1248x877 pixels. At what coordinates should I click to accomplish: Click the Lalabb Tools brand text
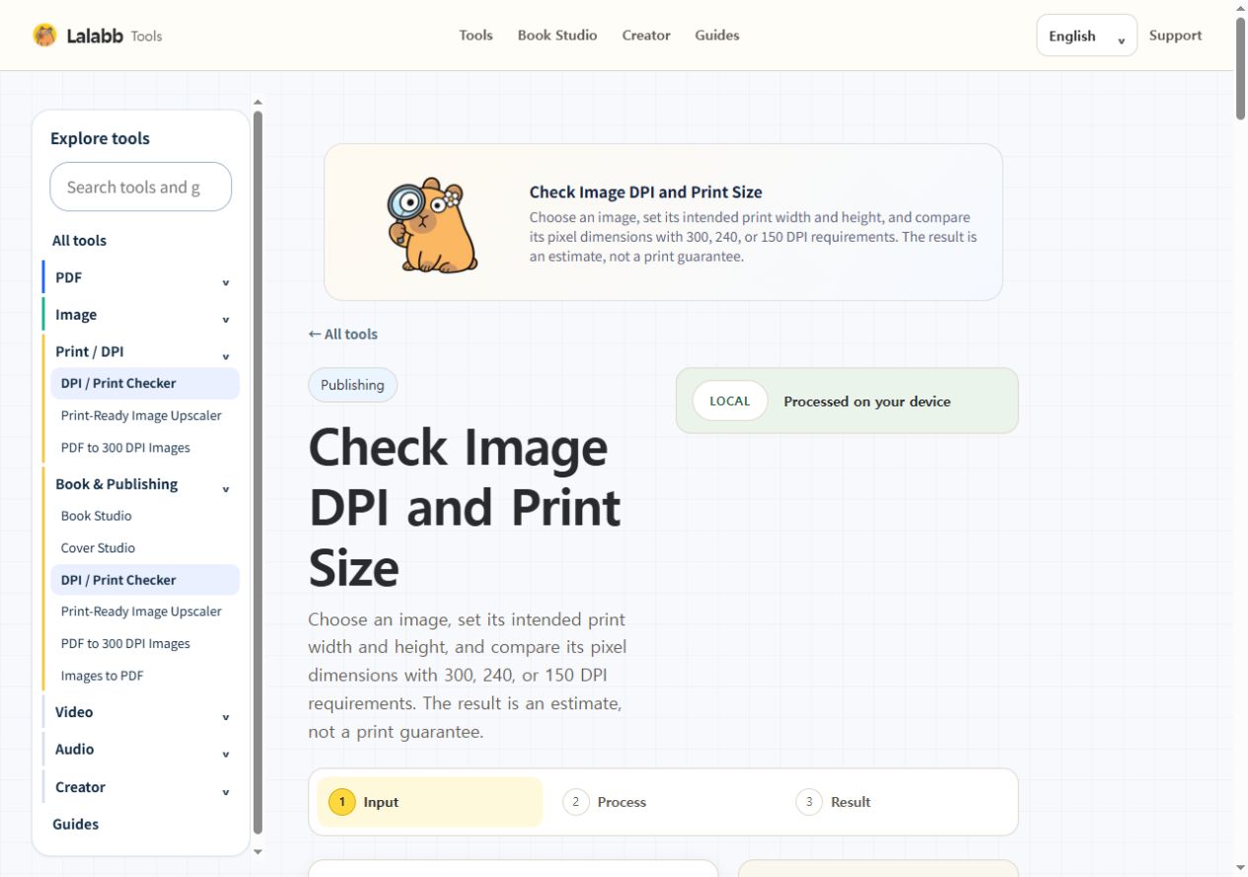pos(114,36)
